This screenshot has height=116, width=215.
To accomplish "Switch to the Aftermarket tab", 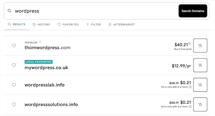I will [x=121, y=25].
